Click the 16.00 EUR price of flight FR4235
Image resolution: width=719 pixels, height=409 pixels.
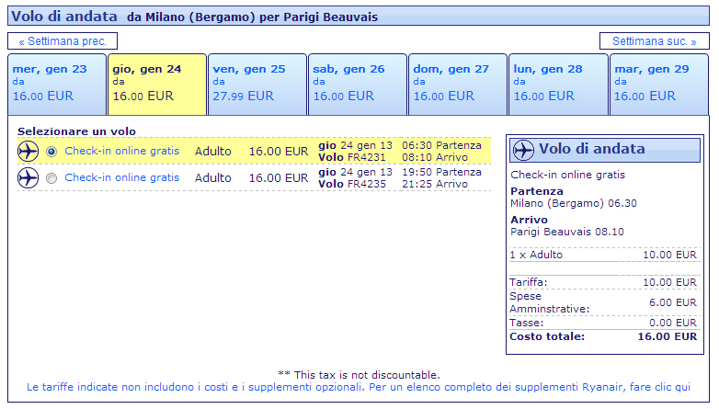279,178
